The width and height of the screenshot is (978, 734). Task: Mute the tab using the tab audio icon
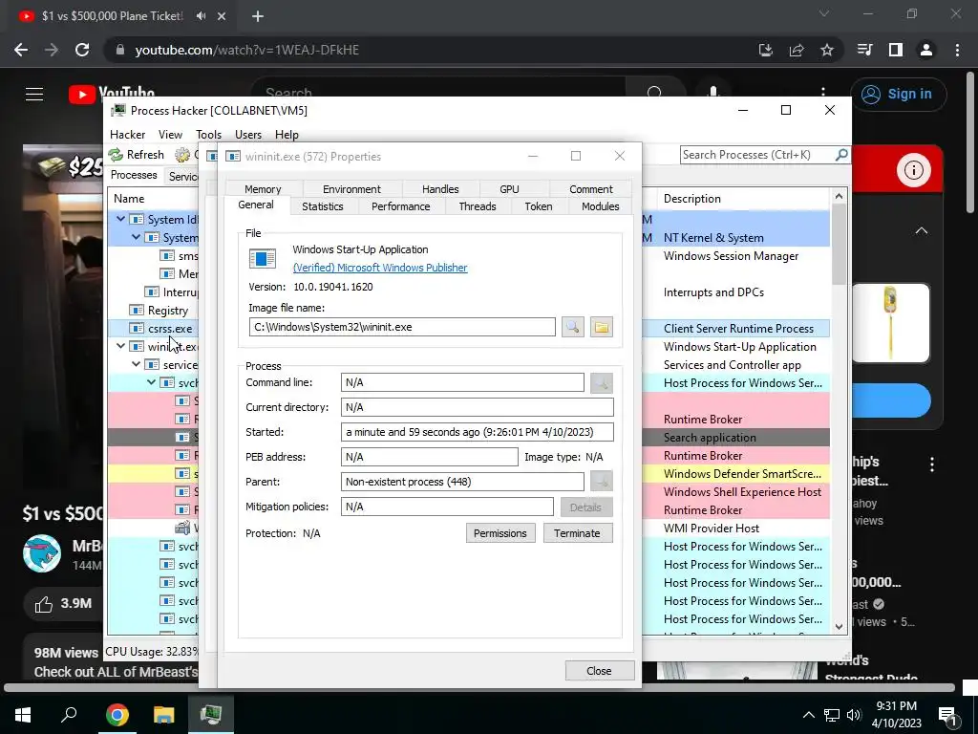[x=201, y=15]
